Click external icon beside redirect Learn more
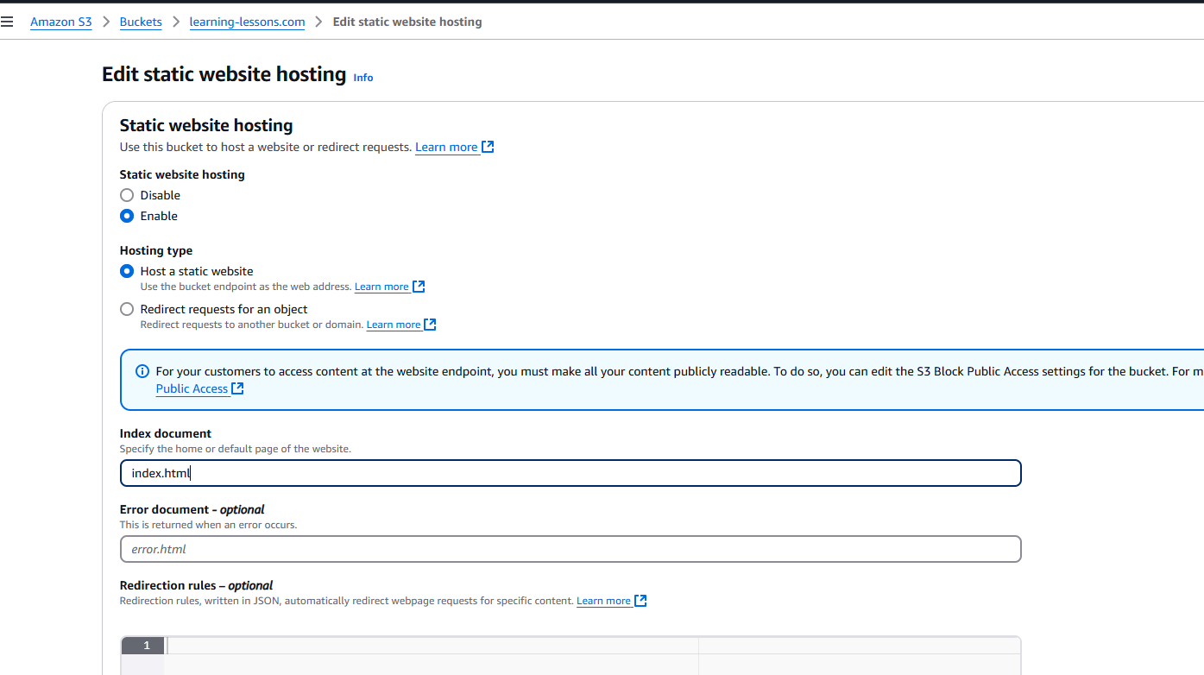Screen dimensions: 1204x675 (431, 325)
